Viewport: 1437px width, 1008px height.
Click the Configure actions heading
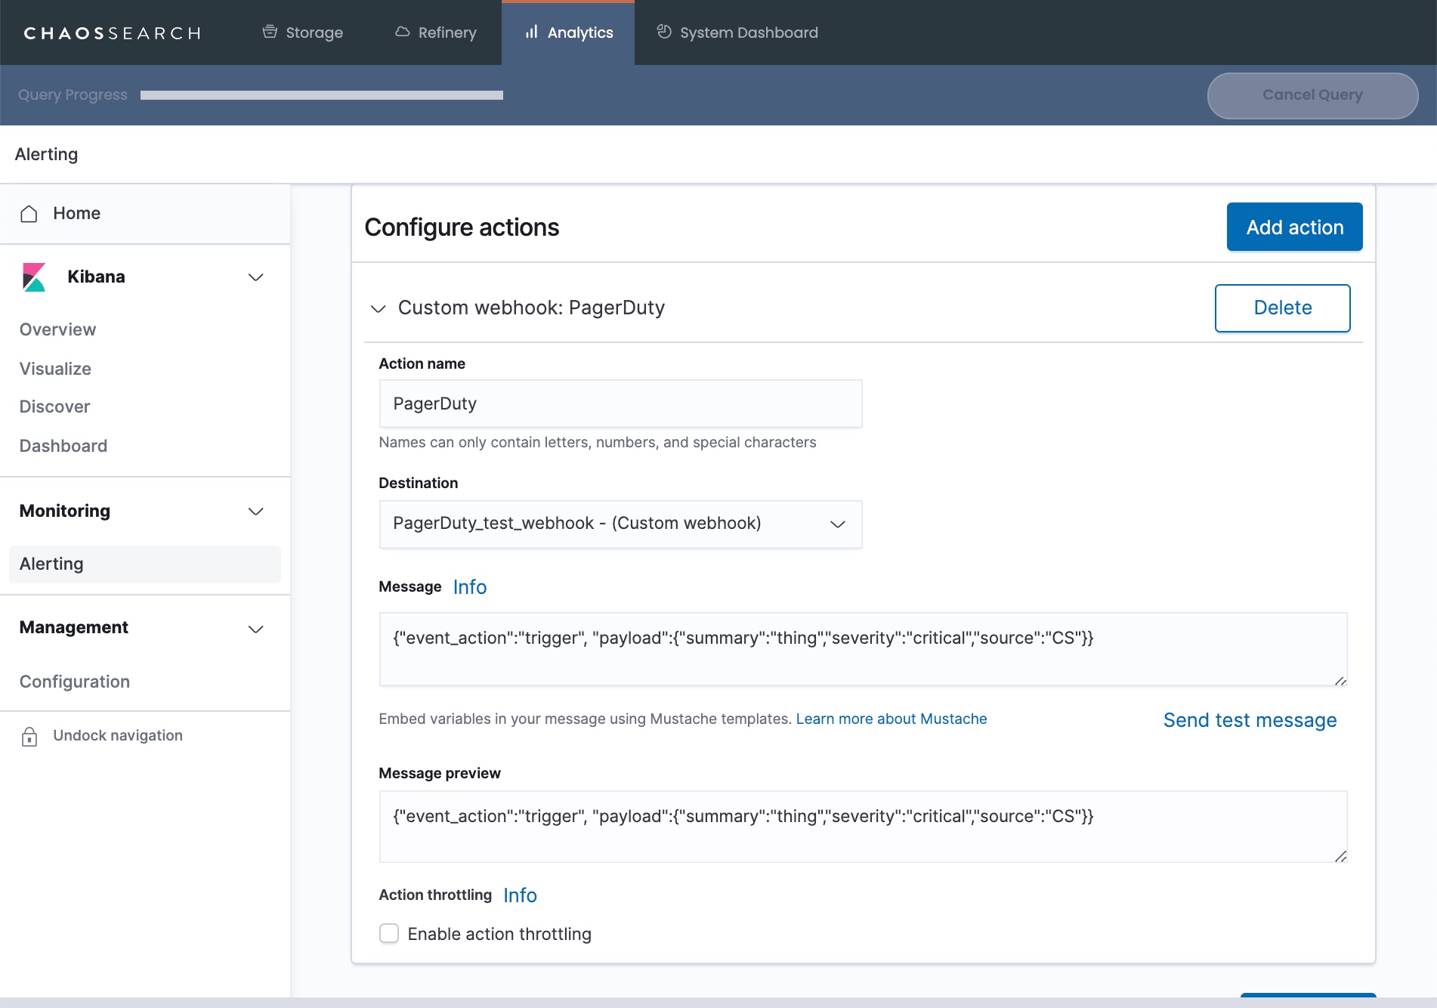pos(462,227)
